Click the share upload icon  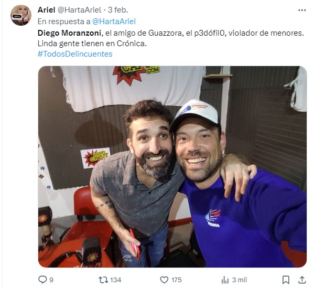302,280
